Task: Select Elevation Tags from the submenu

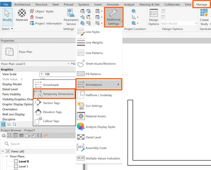Action: [x=54, y=112]
